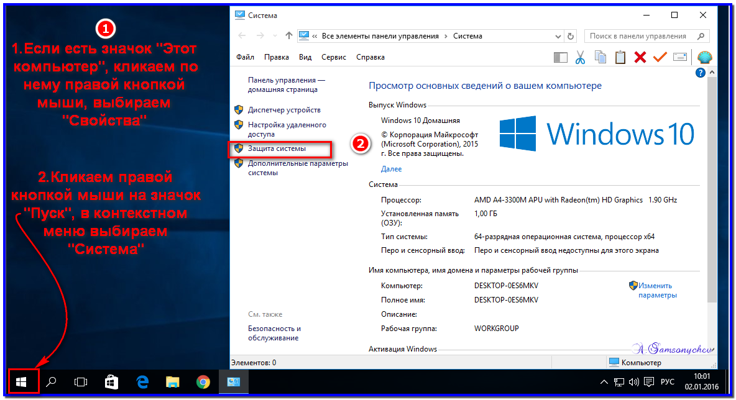
Task: Click the РУС language indicator
Action: point(667,382)
